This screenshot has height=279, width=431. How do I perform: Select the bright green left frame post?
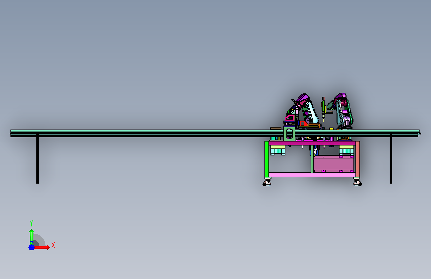266,159
